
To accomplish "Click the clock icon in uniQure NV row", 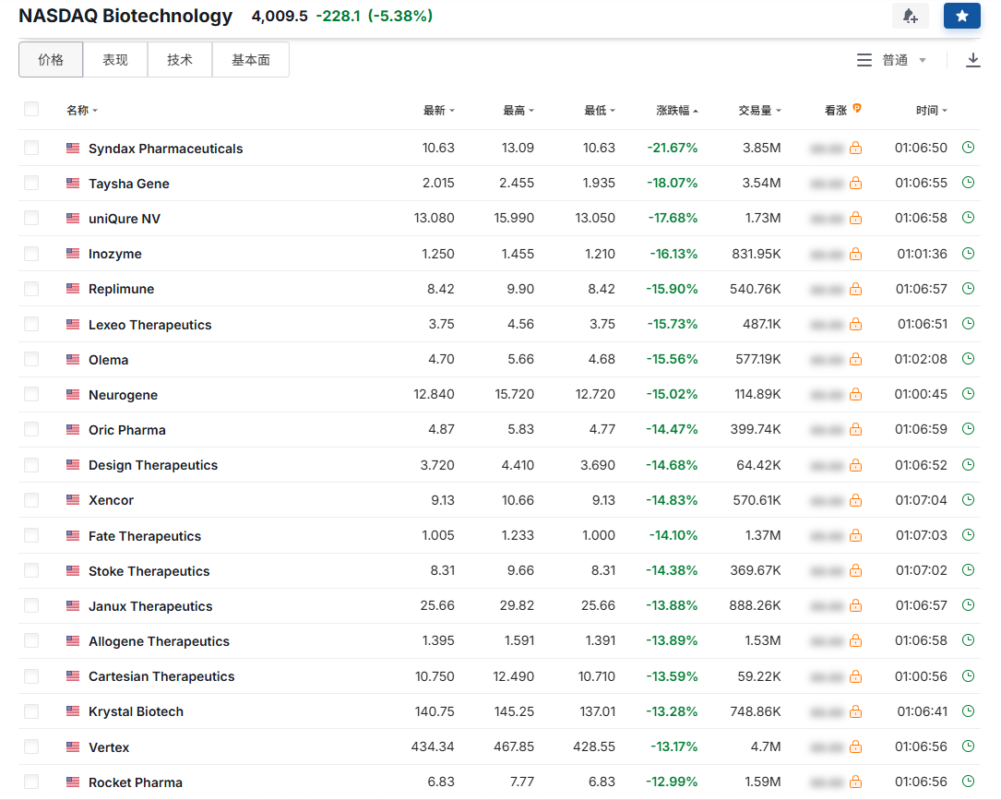I will (x=968, y=218).
